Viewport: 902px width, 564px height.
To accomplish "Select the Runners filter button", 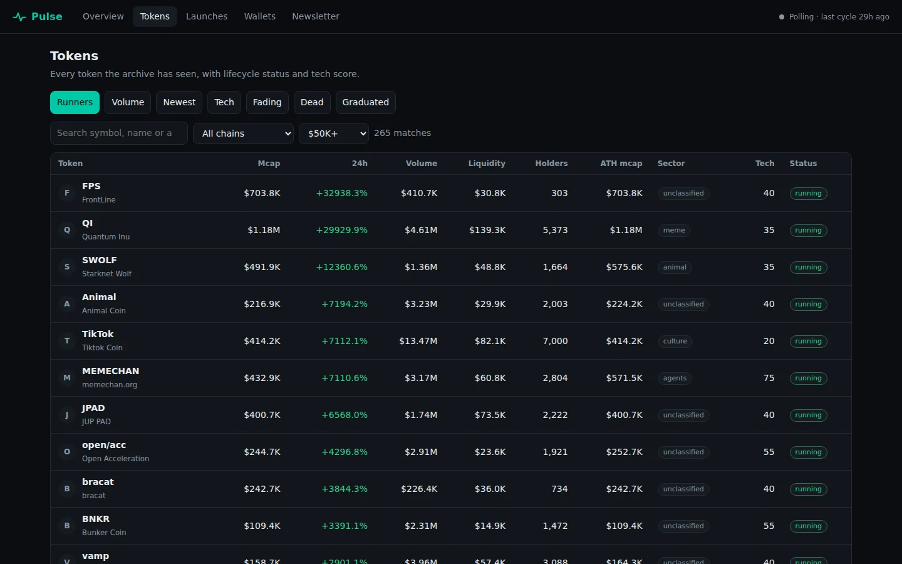I will tap(75, 102).
